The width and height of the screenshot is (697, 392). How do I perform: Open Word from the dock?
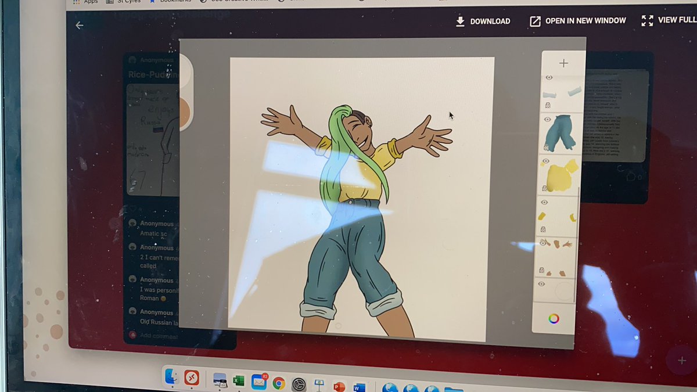tap(360, 386)
